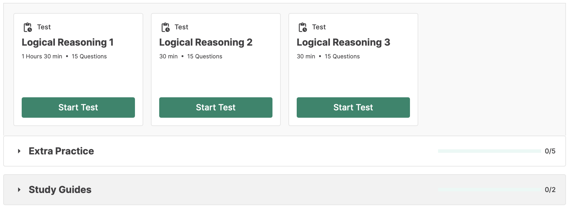Start Test for Logical Reasoning 3

click(x=353, y=108)
